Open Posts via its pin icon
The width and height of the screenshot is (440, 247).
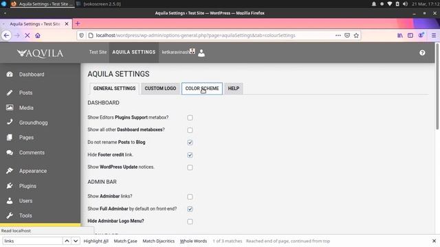10,93
